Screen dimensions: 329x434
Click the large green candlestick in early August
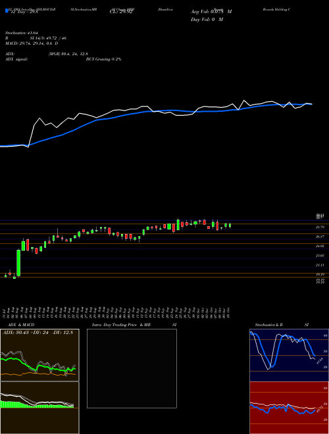pyautogui.click(x=18, y=263)
